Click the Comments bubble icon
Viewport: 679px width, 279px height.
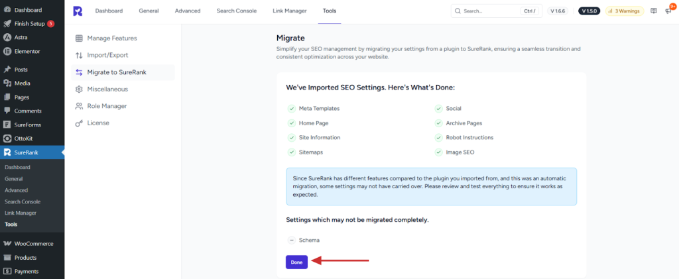coord(7,111)
